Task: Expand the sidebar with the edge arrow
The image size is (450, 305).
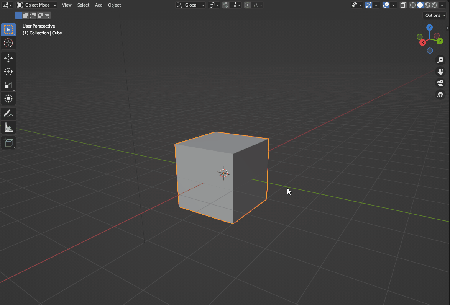Action: click(448, 28)
